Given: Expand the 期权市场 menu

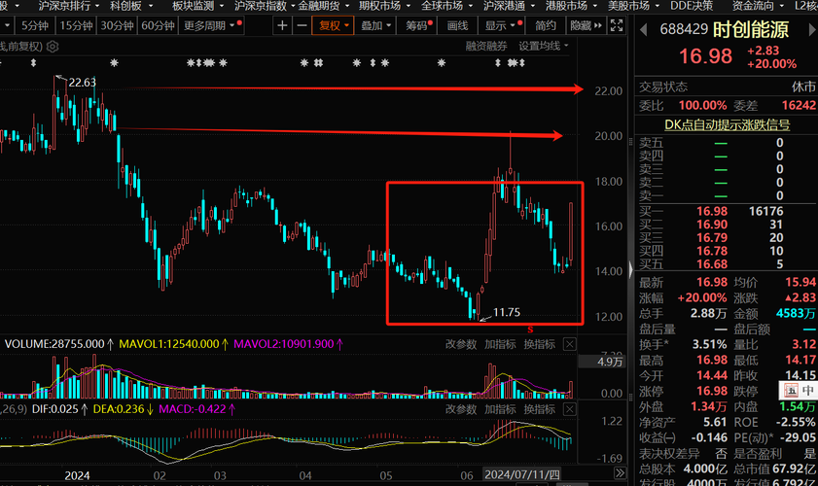Looking at the screenshot, I should pyautogui.click(x=384, y=6).
